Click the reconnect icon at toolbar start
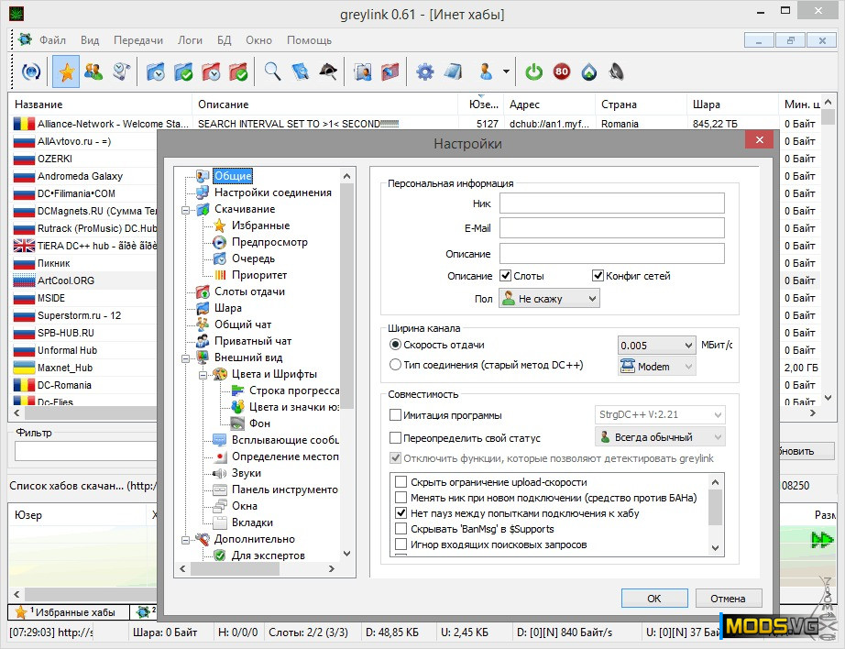 31,71
